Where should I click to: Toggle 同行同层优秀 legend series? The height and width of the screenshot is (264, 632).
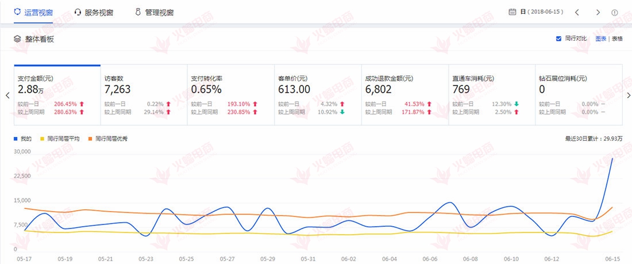click(x=91, y=138)
